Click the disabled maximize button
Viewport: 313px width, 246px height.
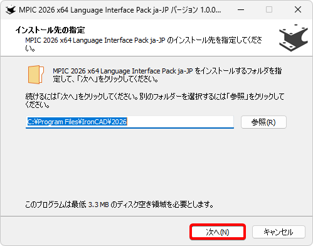269,9
